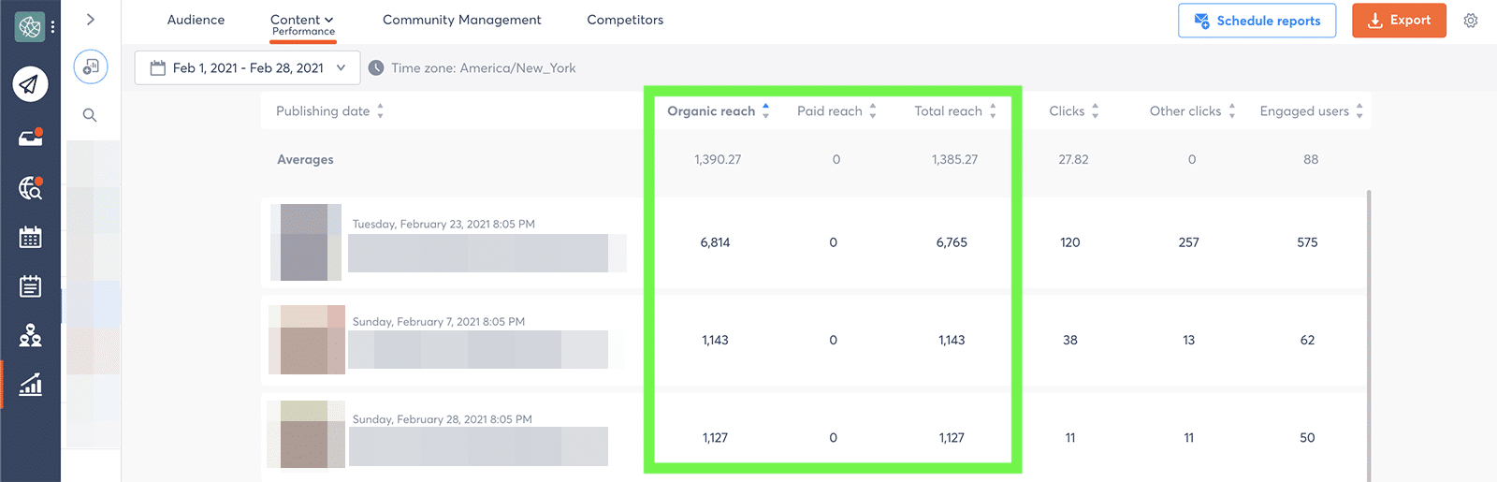Screen dimensions: 1497x482
Task: Switch to the Audience tab
Action: tap(196, 20)
